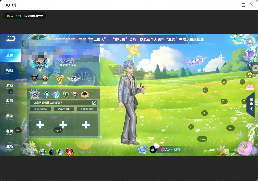Switch to the 游戏 Game tab
Image resolution: width=258 pixels, height=181 pixels.
pos(10,86)
